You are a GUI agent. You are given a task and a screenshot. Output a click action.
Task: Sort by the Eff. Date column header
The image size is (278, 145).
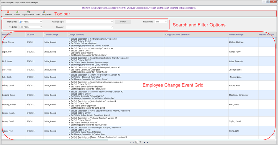31,35
